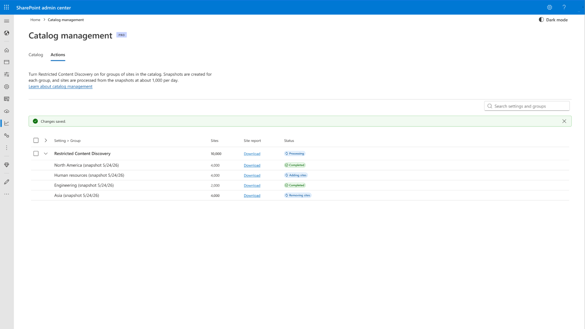585x329 pixels.
Task: Click the diamond premium icon in sidebar
Action: pyautogui.click(x=7, y=165)
